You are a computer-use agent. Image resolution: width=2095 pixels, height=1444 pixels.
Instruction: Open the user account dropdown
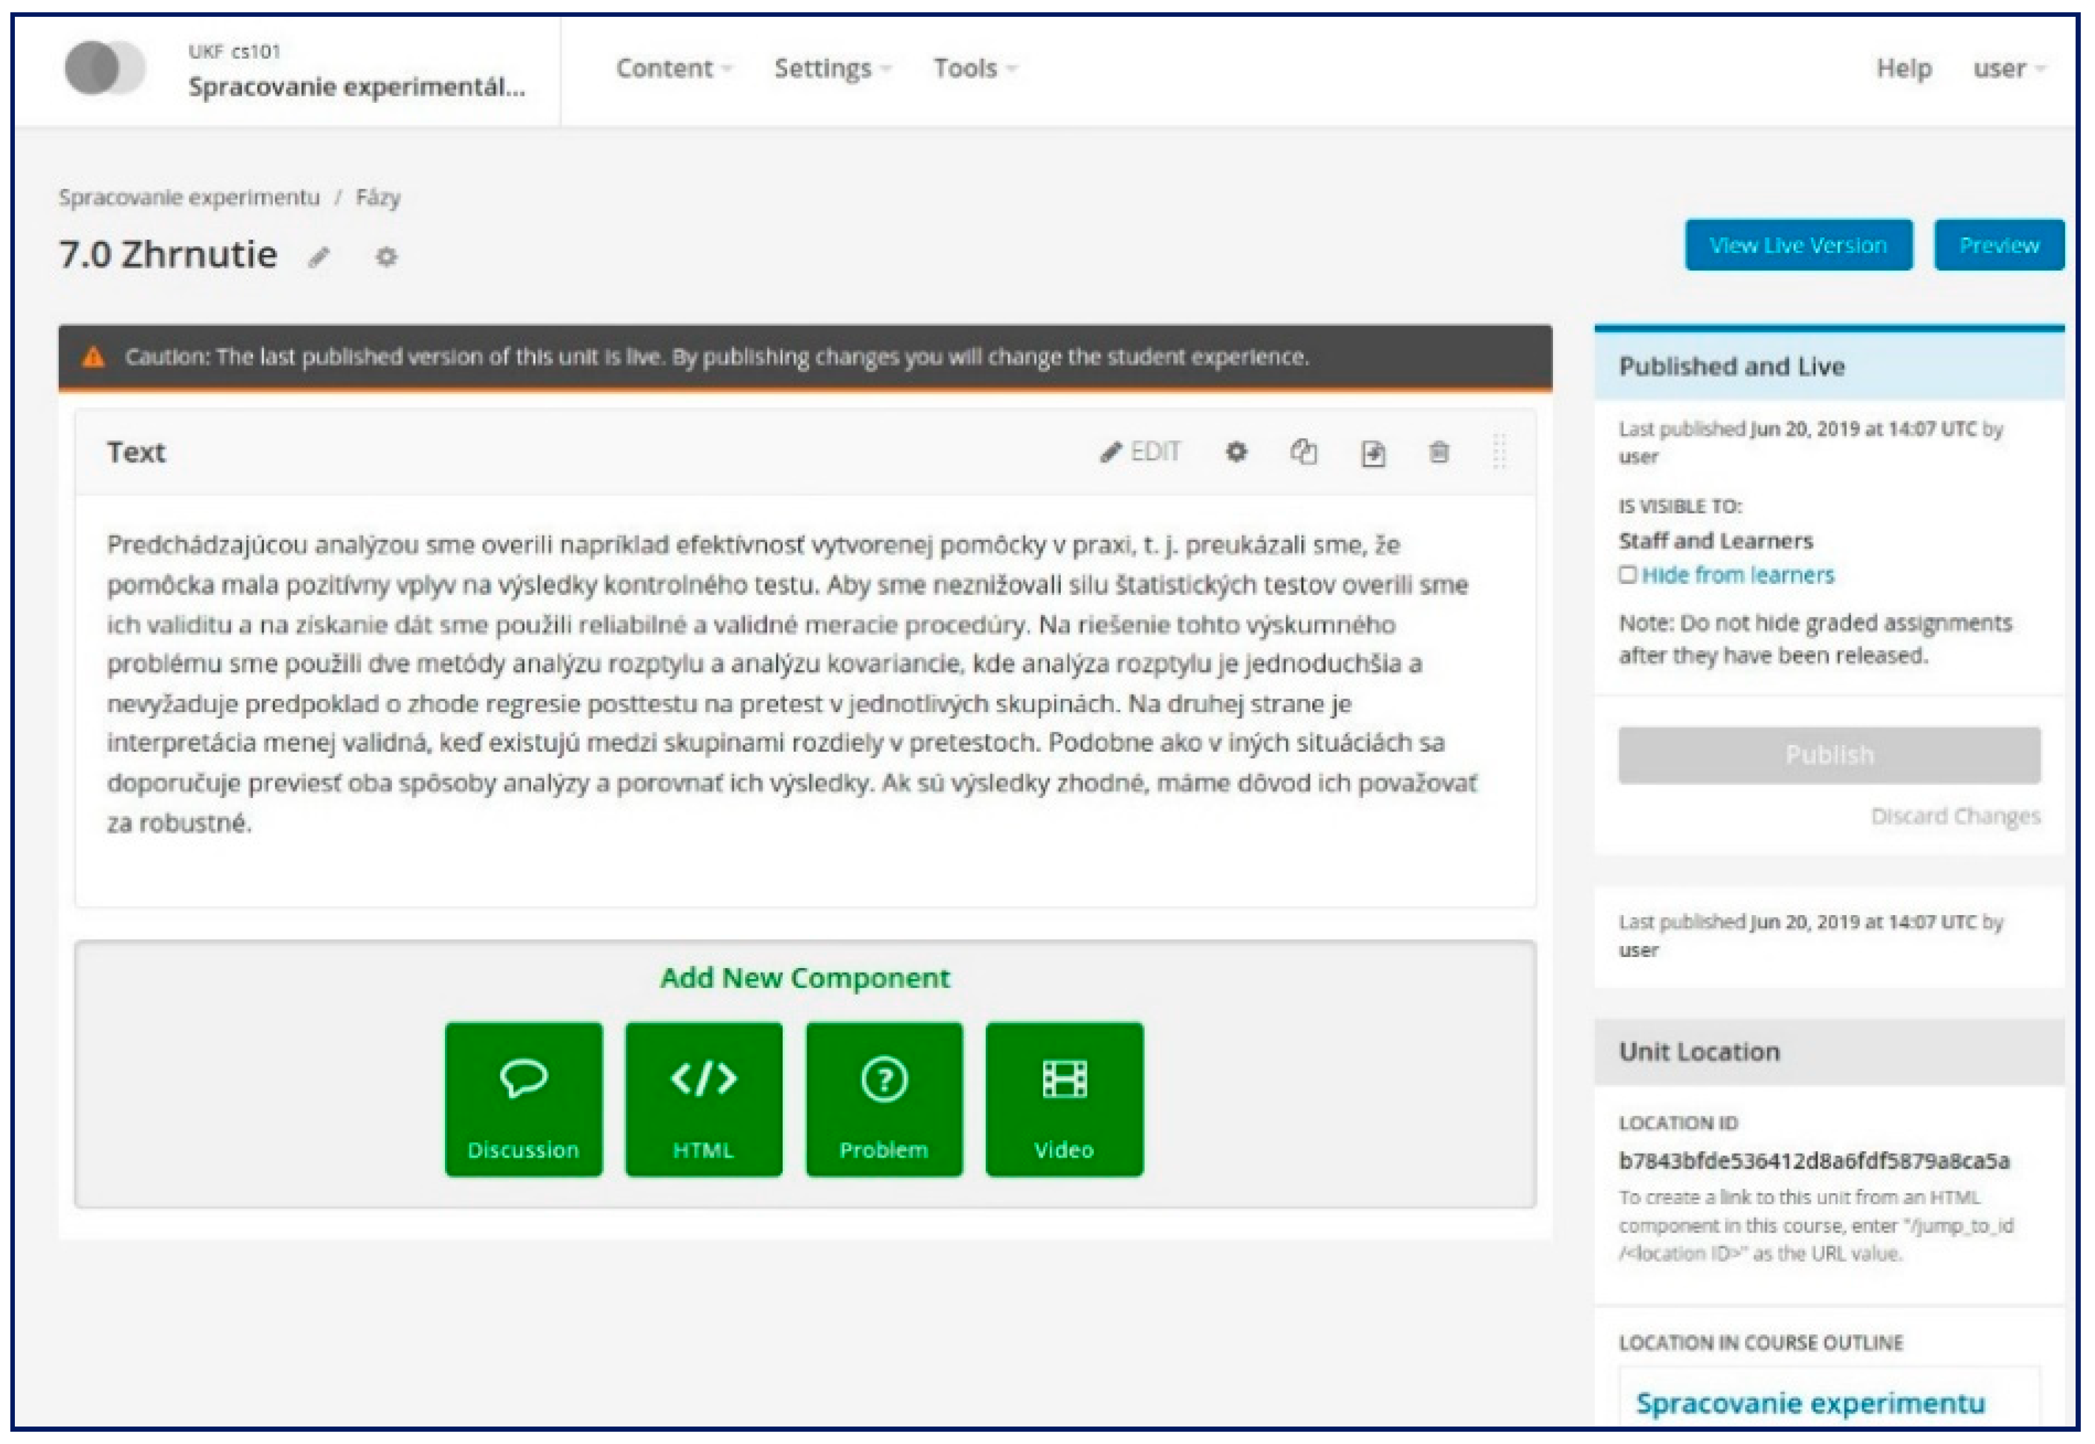tap(2008, 69)
